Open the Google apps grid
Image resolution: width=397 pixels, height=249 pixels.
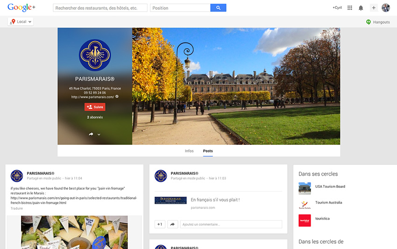pyautogui.click(x=350, y=8)
